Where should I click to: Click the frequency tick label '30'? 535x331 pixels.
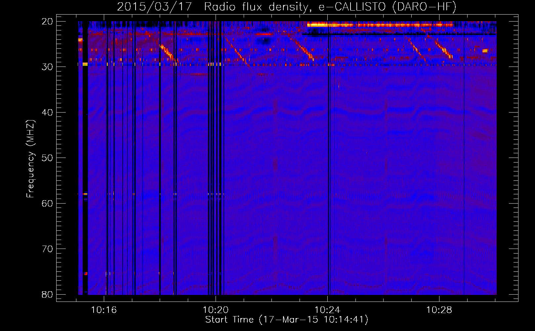coord(47,67)
